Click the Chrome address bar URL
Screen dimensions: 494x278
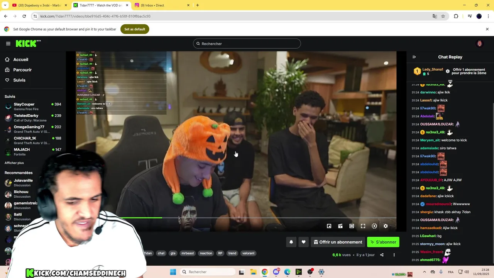(x=95, y=16)
